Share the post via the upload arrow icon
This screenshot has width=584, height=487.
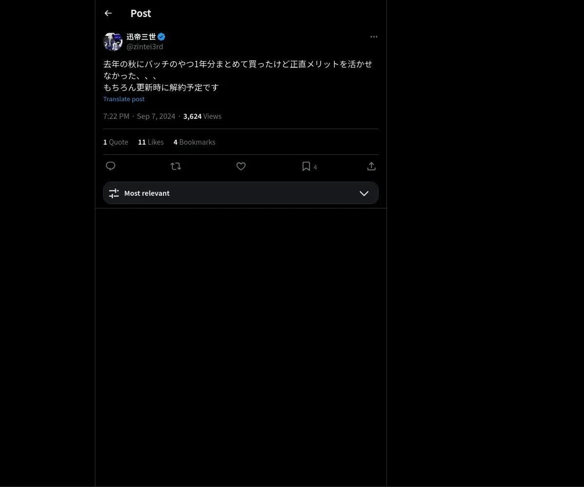[371, 166]
